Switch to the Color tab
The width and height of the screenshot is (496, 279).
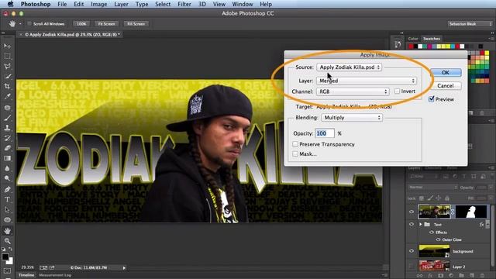coord(413,39)
